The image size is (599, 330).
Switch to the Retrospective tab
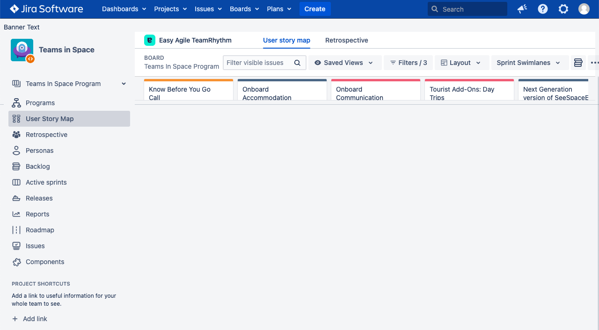point(346,40)
